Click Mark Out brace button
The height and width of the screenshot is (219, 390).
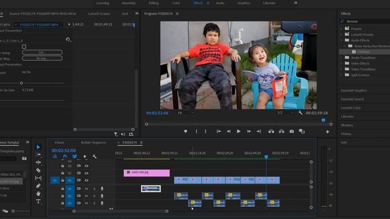(205, 131)
